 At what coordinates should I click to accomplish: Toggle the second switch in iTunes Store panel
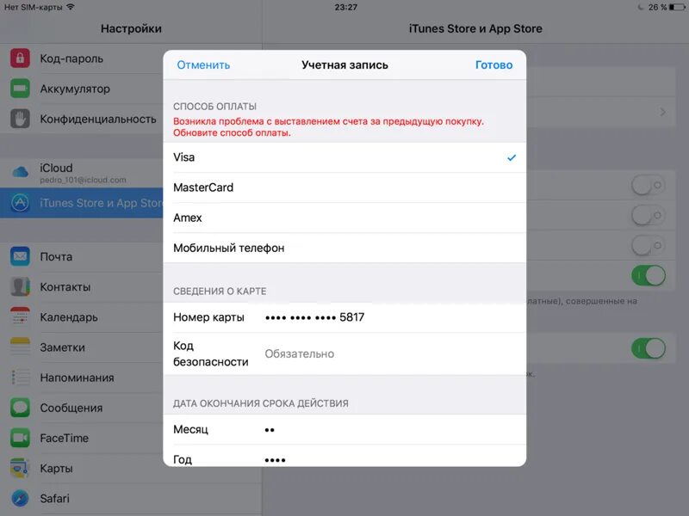tap(649, 216)
